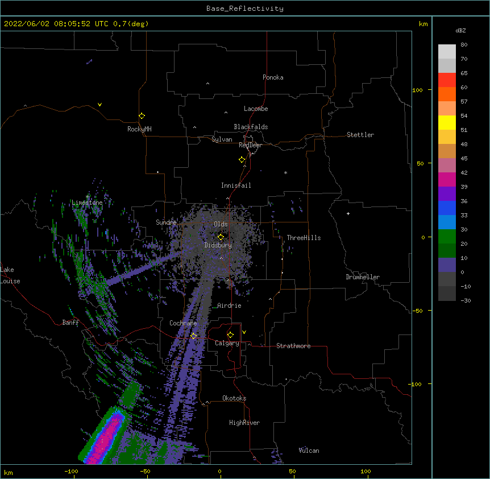Click the purple 36-39 dBZ legend swatch
490x479 pixels.
(x=447, y=194)
